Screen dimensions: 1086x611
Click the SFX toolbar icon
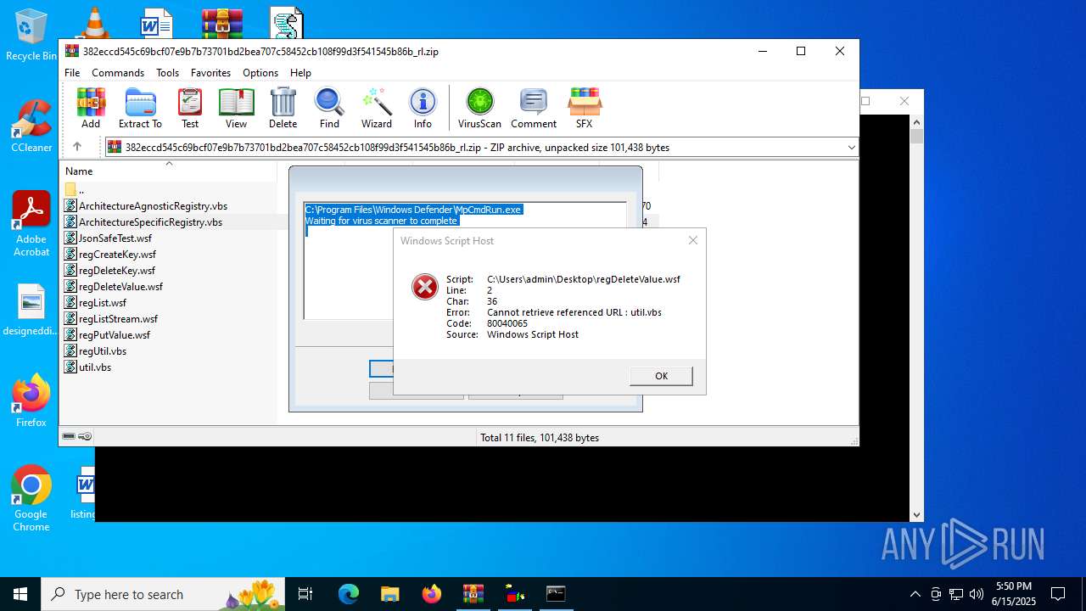click(584, 108)
